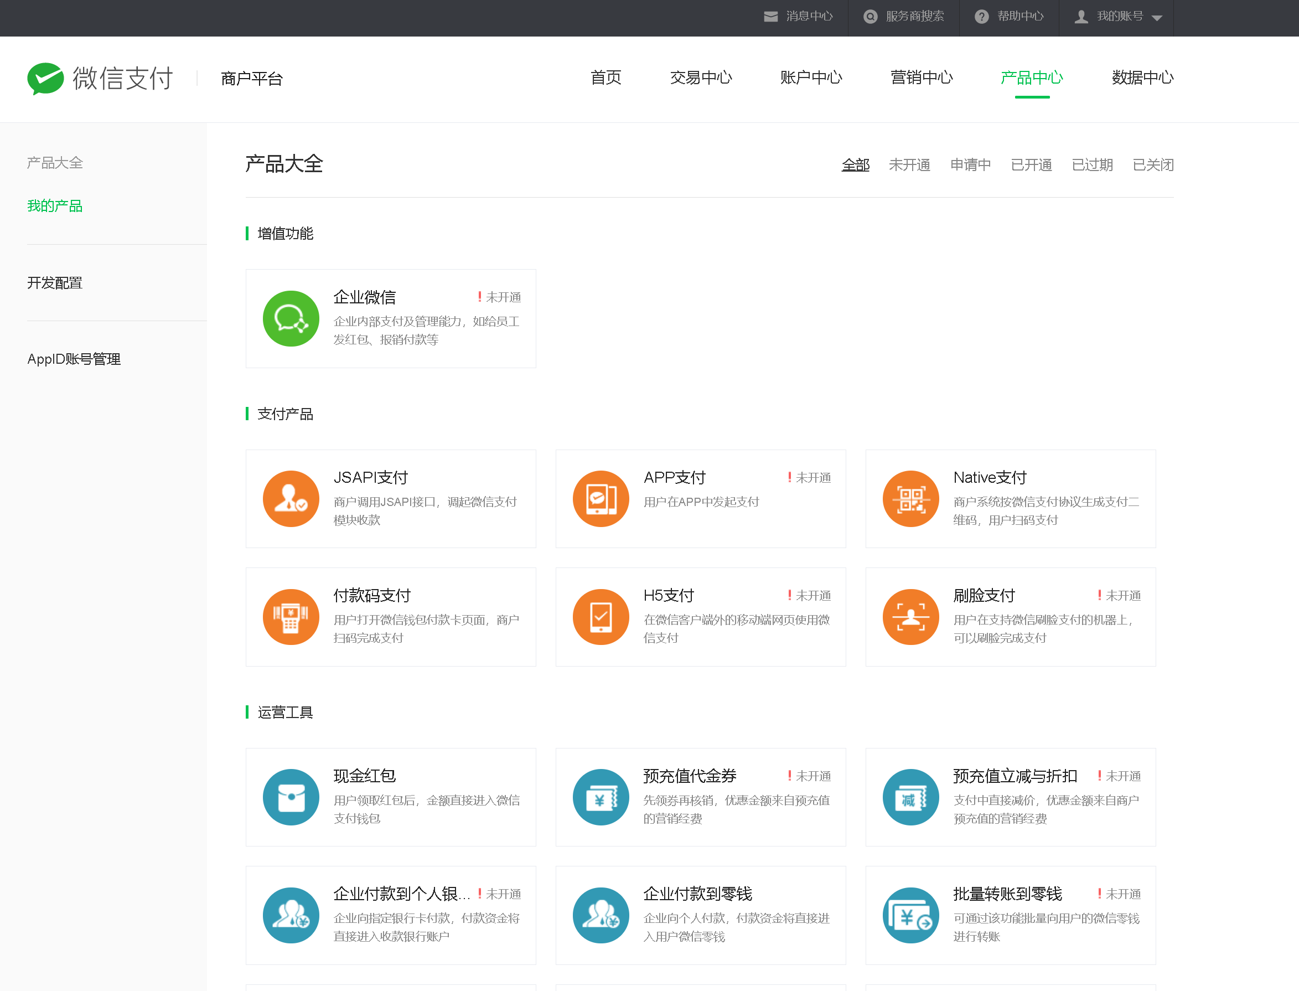Click the 刷脸支付 face scan icon

coord(911,617)
